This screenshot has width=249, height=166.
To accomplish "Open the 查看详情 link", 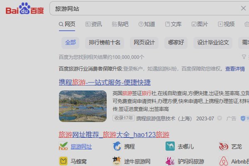I will (x=235, y=69).
